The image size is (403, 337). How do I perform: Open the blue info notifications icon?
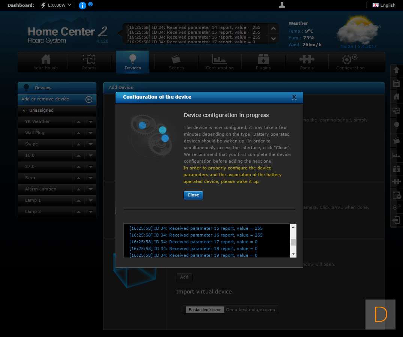82,5
